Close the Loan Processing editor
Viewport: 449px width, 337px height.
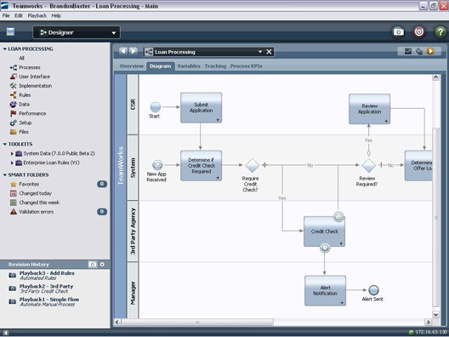point(269,52)
